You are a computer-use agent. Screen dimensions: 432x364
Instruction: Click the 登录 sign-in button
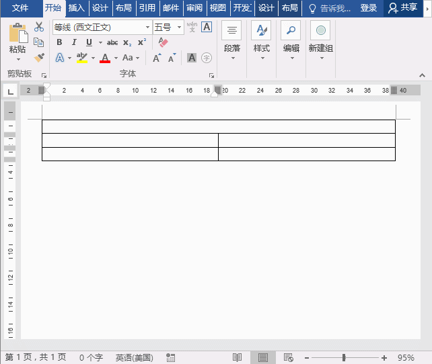coord(369,8)
